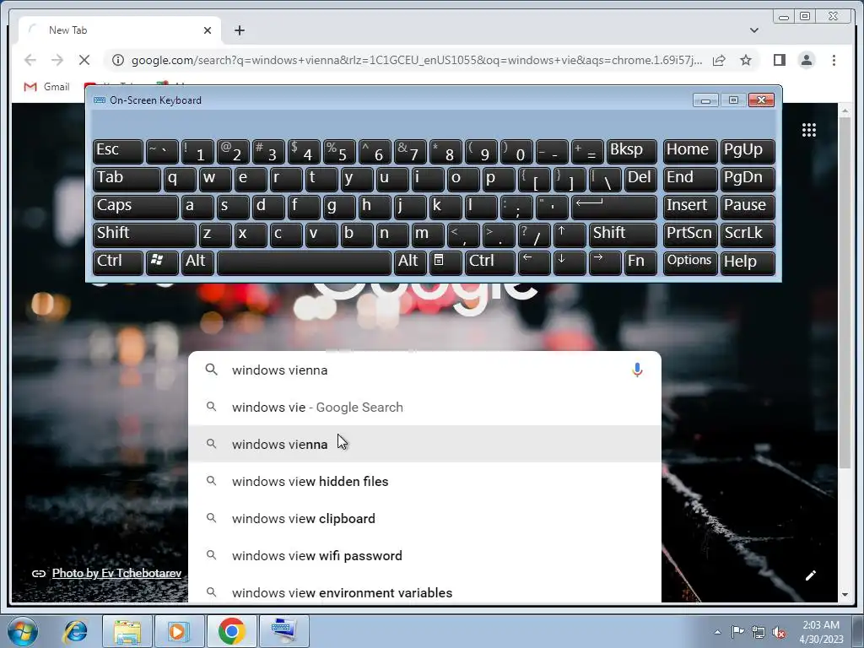The width and height of the screenshot is (864, 648).
Task: Switch to Chrome in the taskbar
Action: (x=231, y=631)
